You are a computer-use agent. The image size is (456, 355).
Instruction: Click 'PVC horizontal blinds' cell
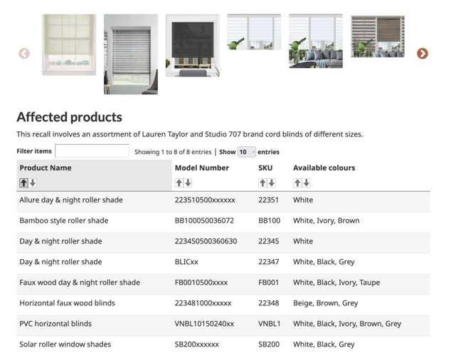(x=55, y=324)
